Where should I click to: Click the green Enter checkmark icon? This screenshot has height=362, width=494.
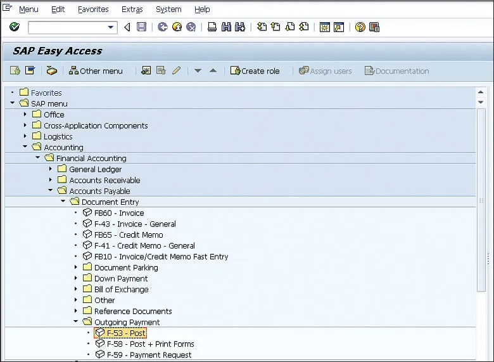click(15, 27)
